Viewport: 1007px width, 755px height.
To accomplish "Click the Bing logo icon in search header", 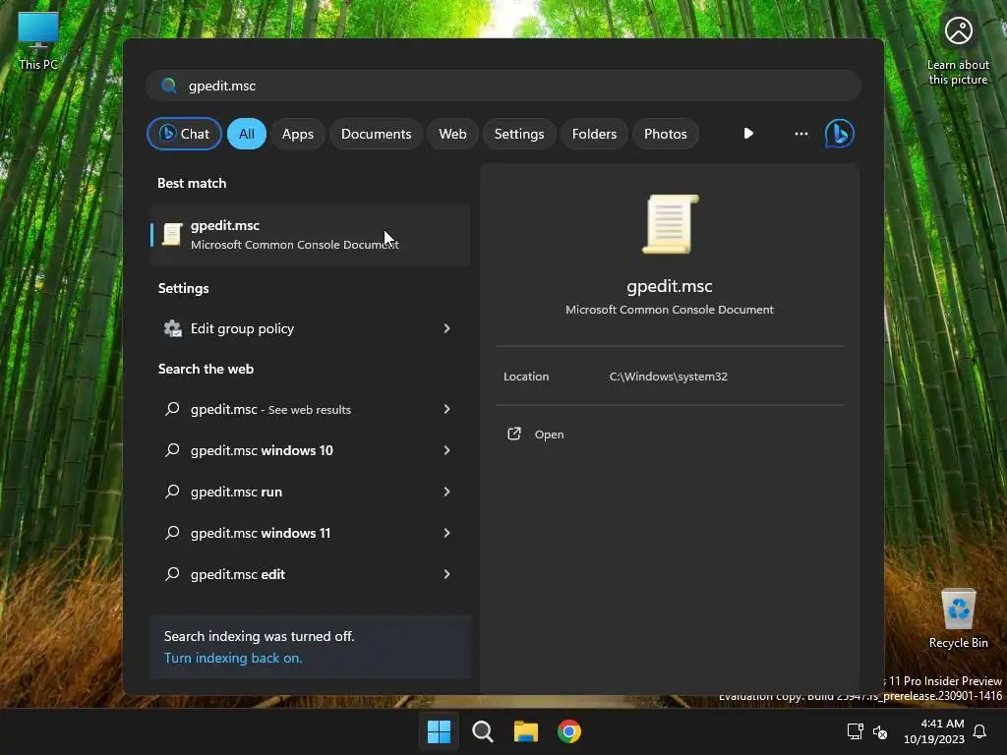I will 840,134.
